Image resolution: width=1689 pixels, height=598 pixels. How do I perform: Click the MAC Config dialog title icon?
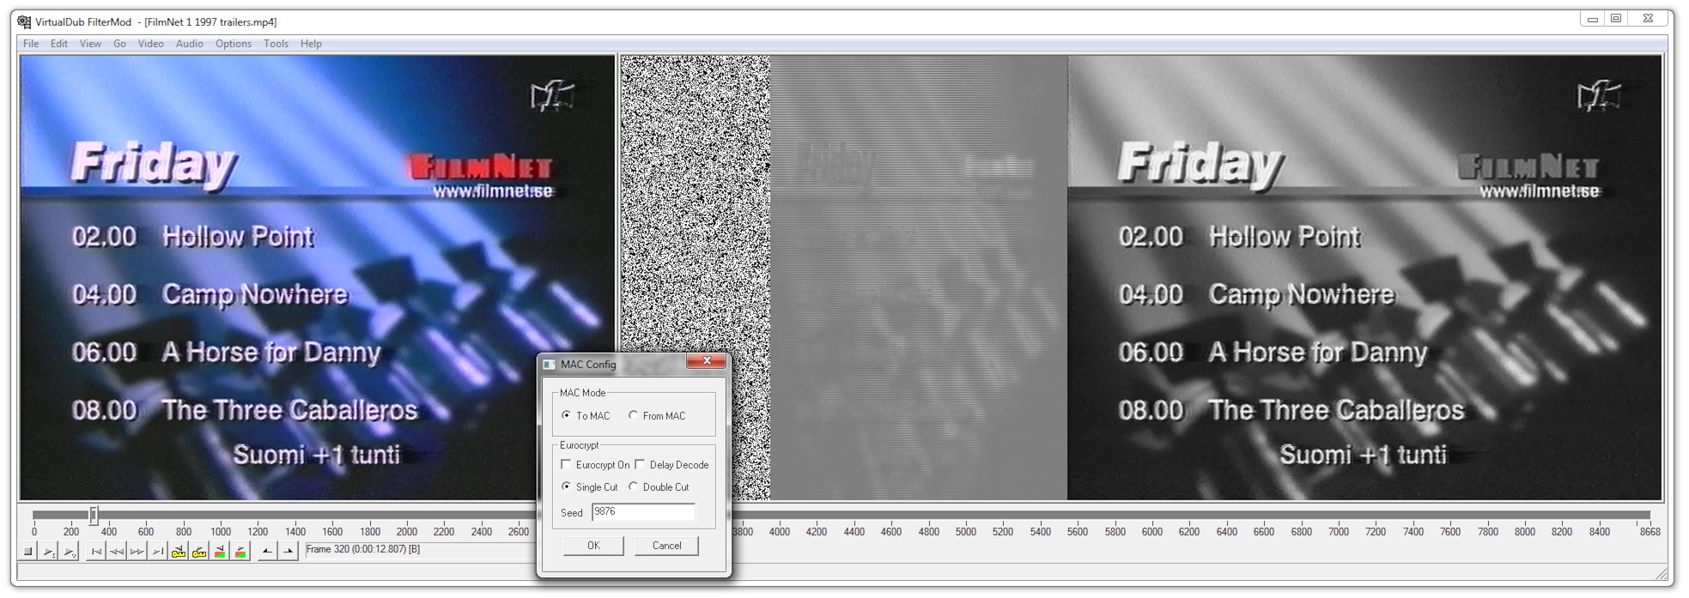coord(550,365)
